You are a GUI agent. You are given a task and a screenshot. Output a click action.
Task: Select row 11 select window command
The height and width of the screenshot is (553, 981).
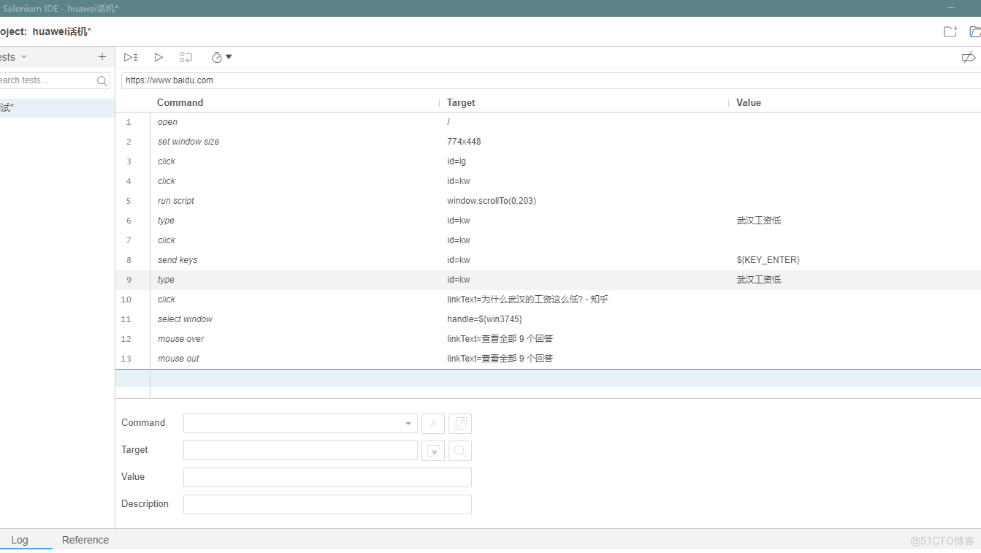point(548,319)
